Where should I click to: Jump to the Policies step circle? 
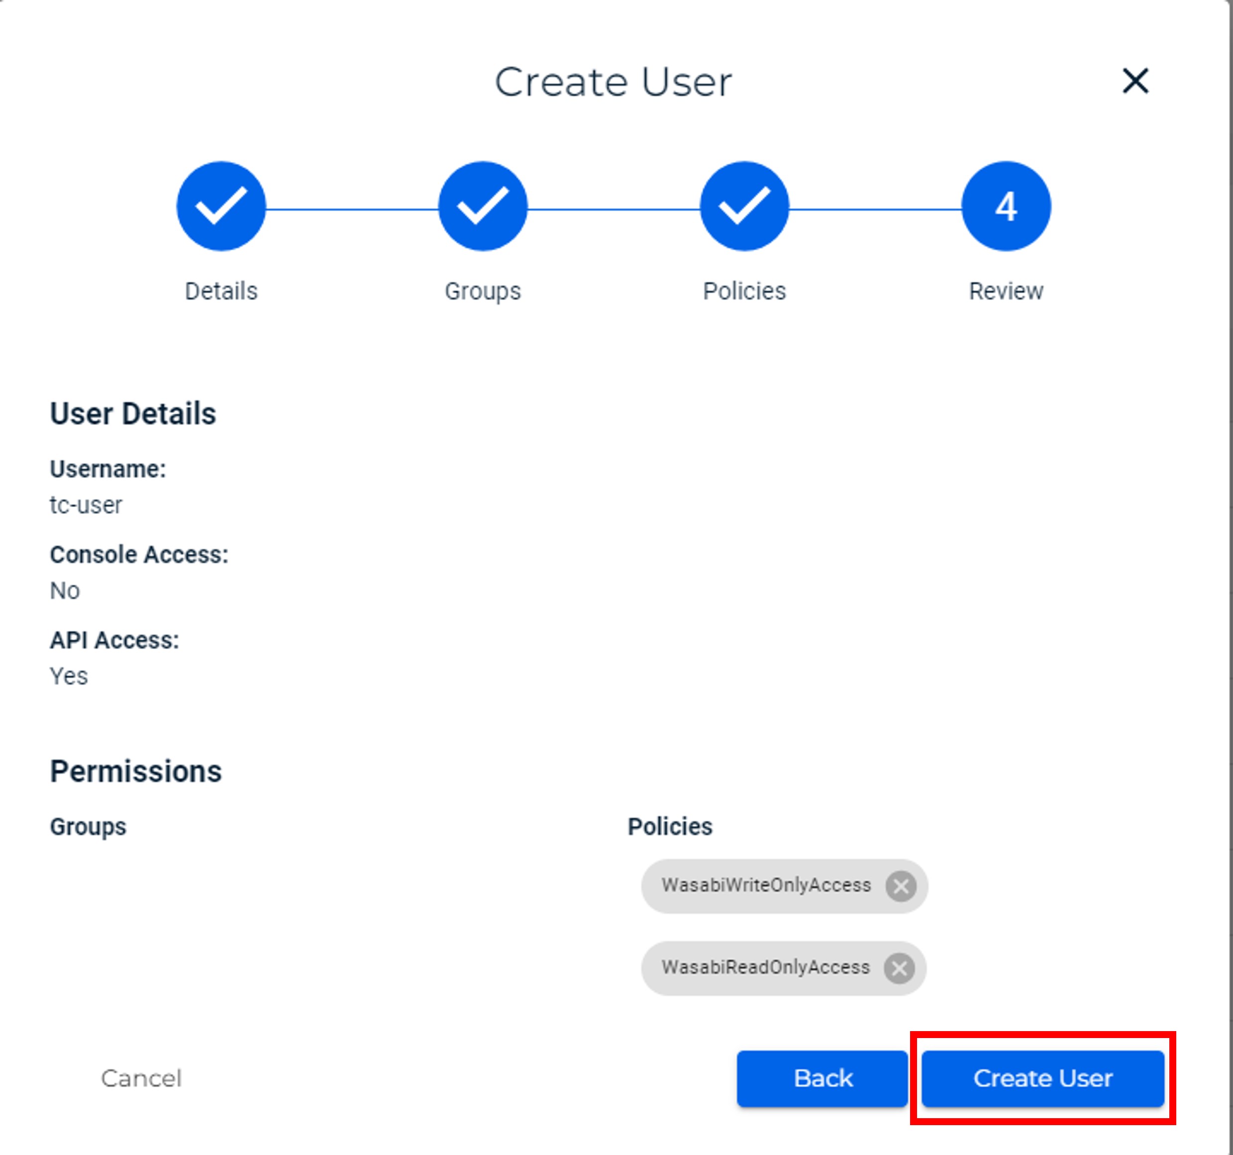[x=744, y=207]
